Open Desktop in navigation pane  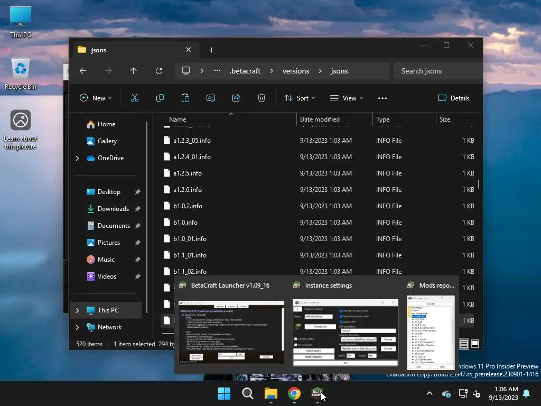109,192
